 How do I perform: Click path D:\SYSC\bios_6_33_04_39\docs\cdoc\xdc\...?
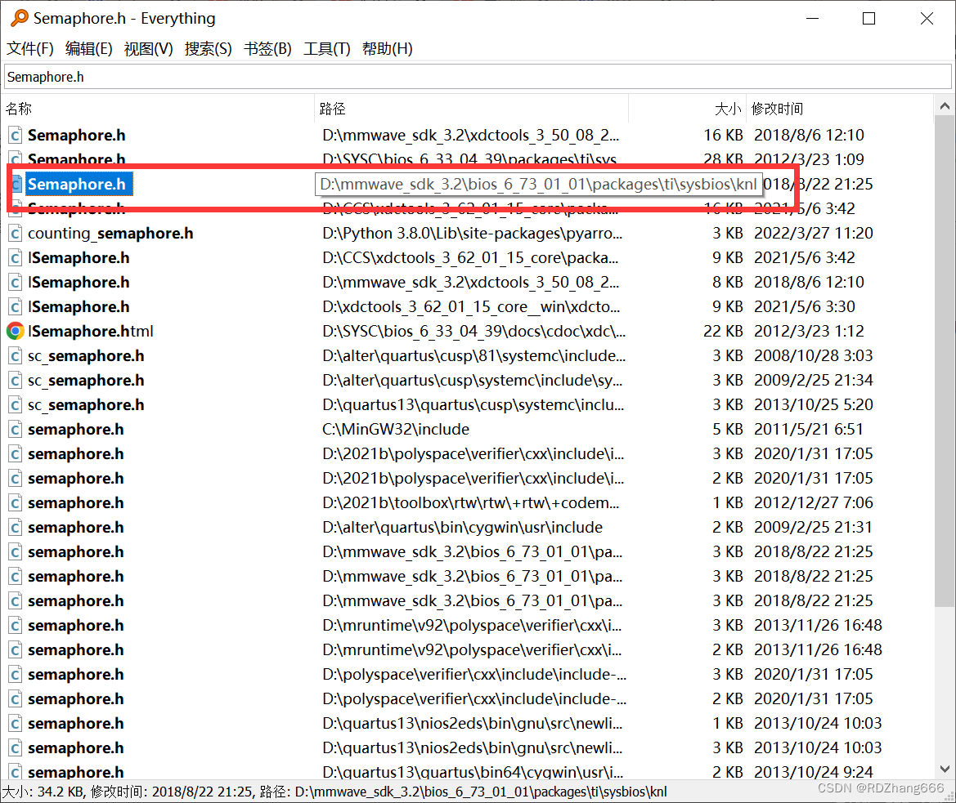pos(474,331)
